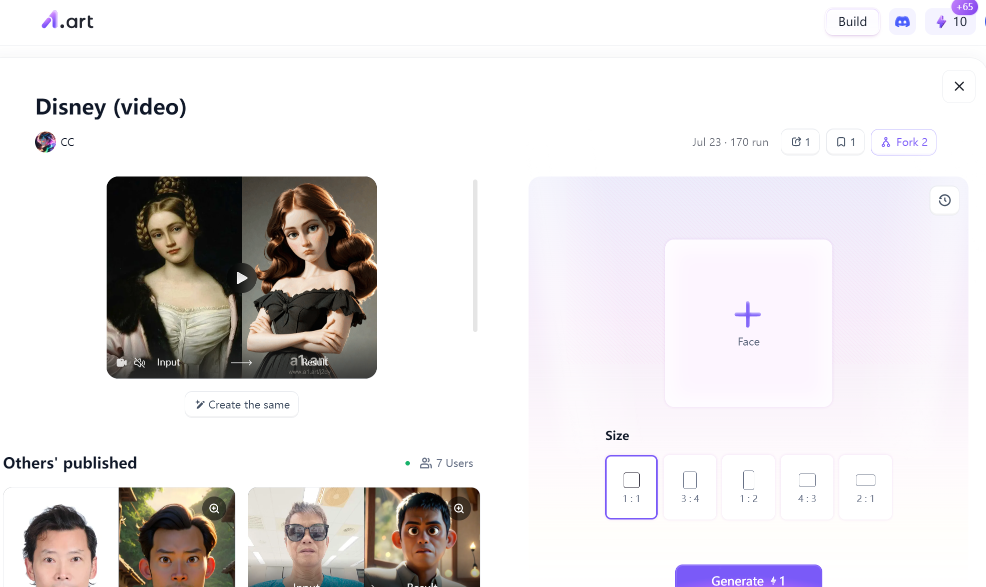Bookmark this app with the bookmark button

point(845,142)
